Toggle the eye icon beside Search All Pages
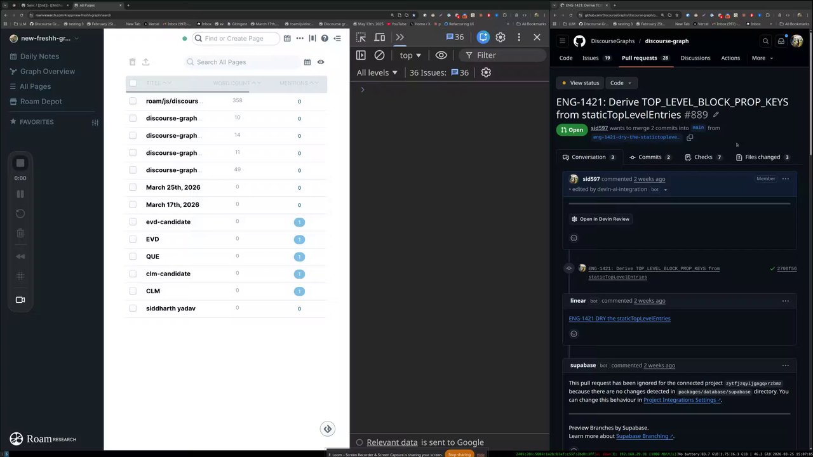 coord(321,62)
